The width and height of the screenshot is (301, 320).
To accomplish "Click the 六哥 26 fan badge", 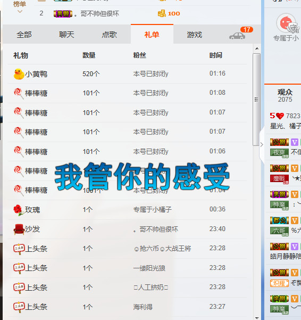I will click(279, 232).
